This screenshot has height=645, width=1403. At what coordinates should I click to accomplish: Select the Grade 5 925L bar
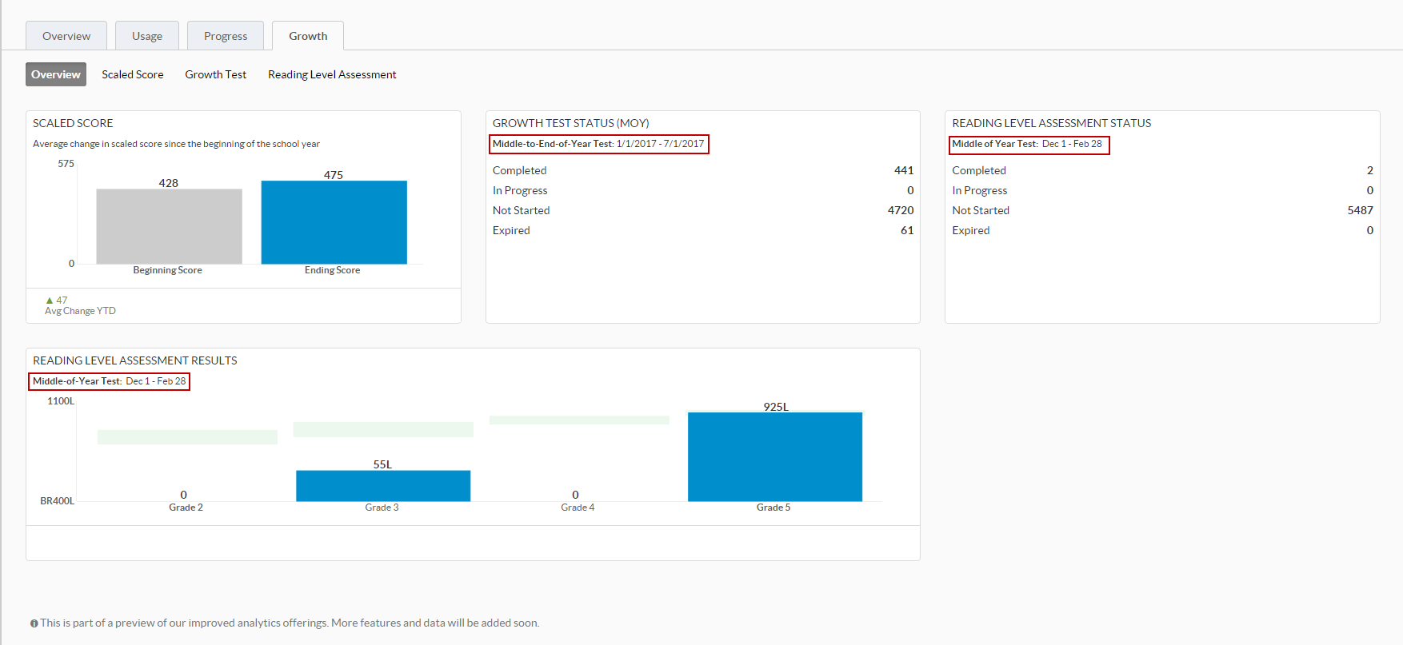click(775, 456)
